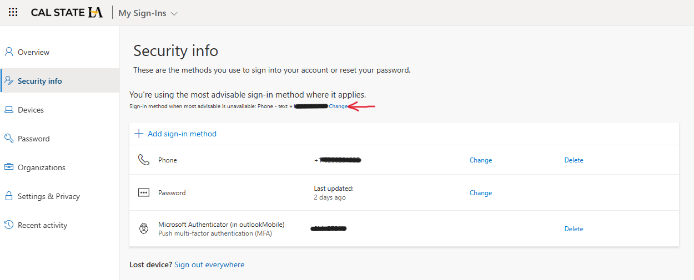The width and height of the screenshot is (694, 280).
Task: Click Change for the Phone method
Action: tap(480, 160)
